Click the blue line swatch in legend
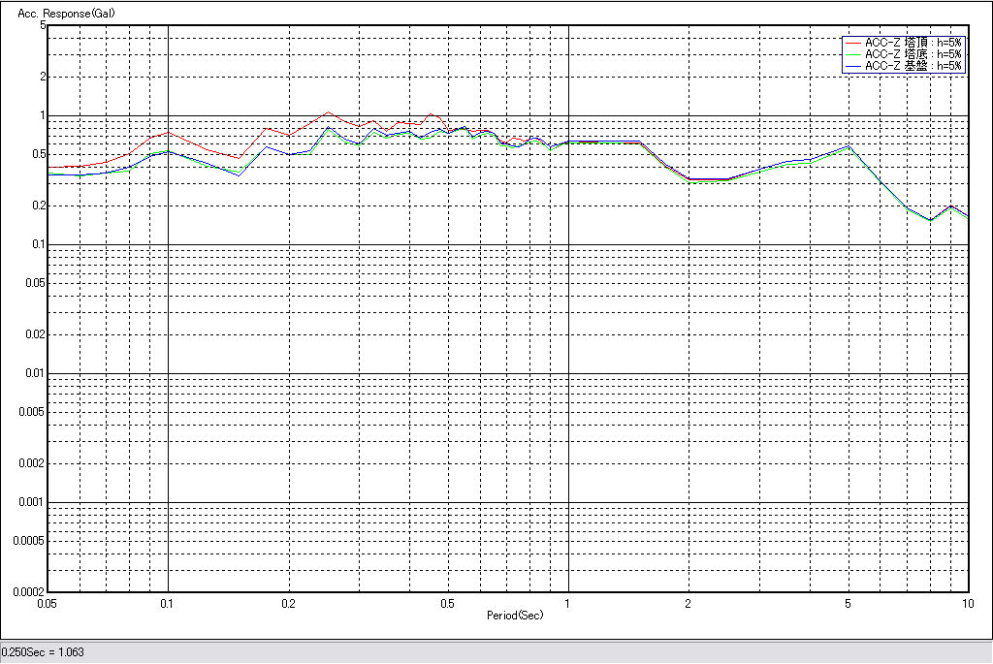Viewport: 993px width, 664px height. (852, 66)
